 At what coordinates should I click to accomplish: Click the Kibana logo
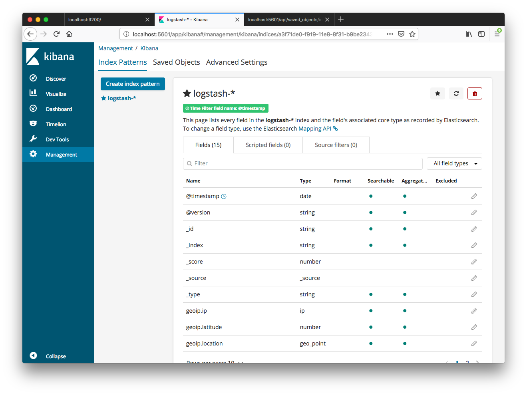pos(50,56)
